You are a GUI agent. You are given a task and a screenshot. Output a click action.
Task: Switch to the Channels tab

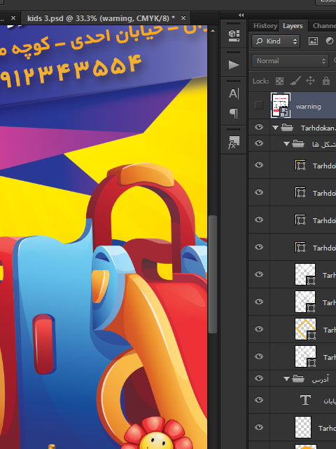(324, 26)
